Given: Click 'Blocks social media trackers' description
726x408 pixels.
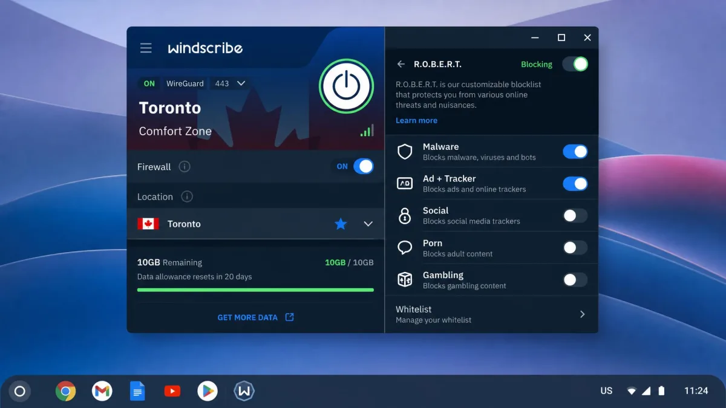Looking at the screenshot, I should click(471, 221).
